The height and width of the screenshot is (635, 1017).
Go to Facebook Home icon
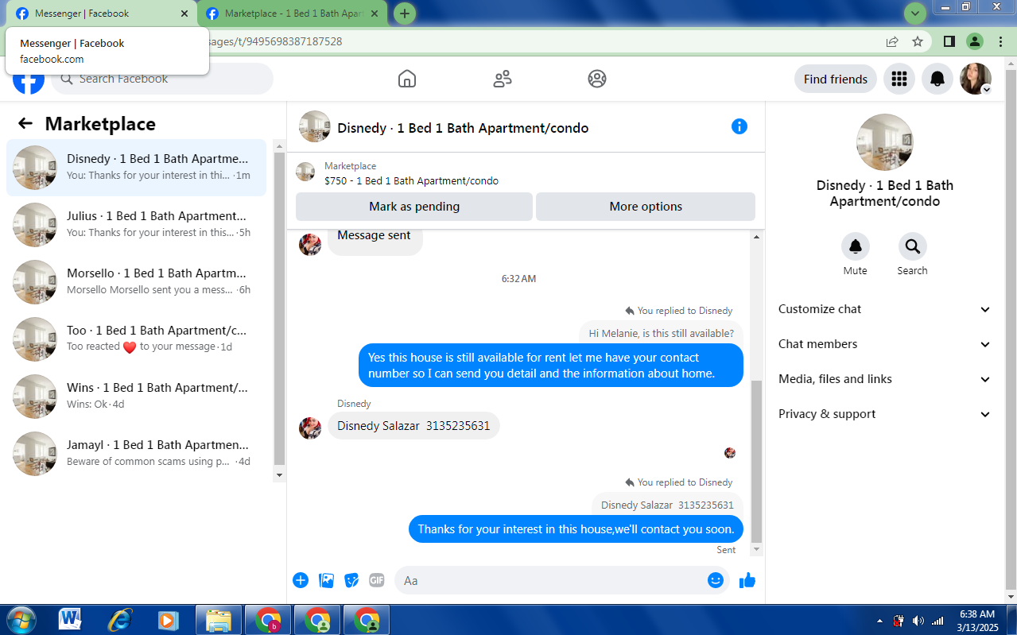coord(407,79)
